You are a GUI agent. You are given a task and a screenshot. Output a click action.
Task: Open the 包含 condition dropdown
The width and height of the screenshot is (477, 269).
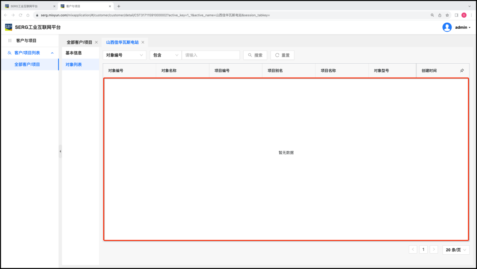click(166, 55)
